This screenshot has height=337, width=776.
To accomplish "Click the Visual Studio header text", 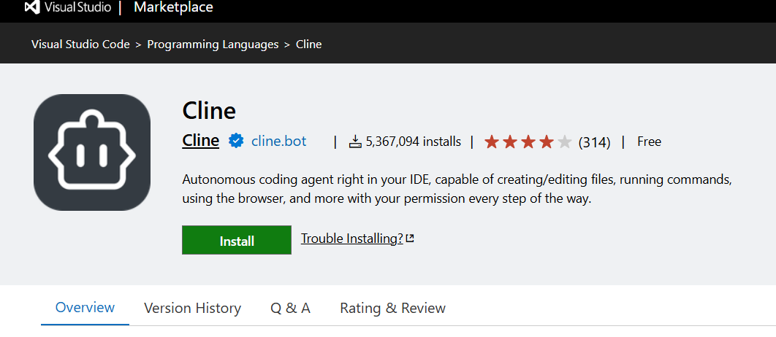I will pyautogui.click(x=77, y=7).
